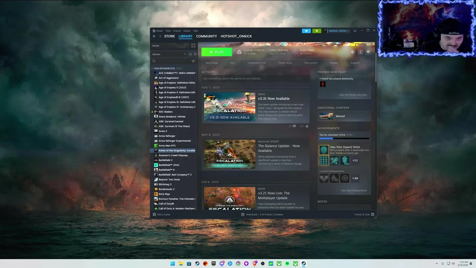Open advanced filter options in library search

tap(193, 61)
